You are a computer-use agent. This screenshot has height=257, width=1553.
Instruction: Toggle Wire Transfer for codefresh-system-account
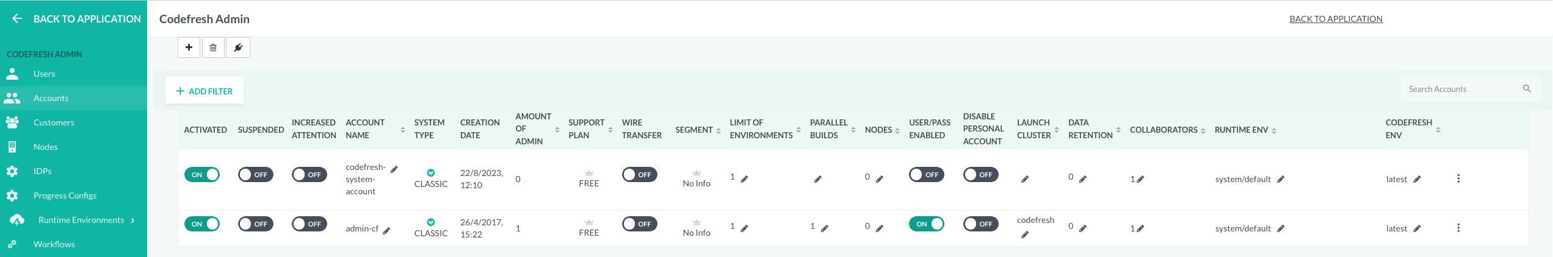pyautogui.click(x=640, y=175)
